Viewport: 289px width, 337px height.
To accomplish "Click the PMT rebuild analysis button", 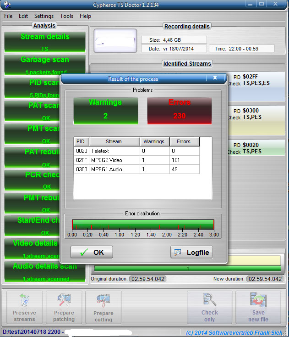I will pos(32,203).
